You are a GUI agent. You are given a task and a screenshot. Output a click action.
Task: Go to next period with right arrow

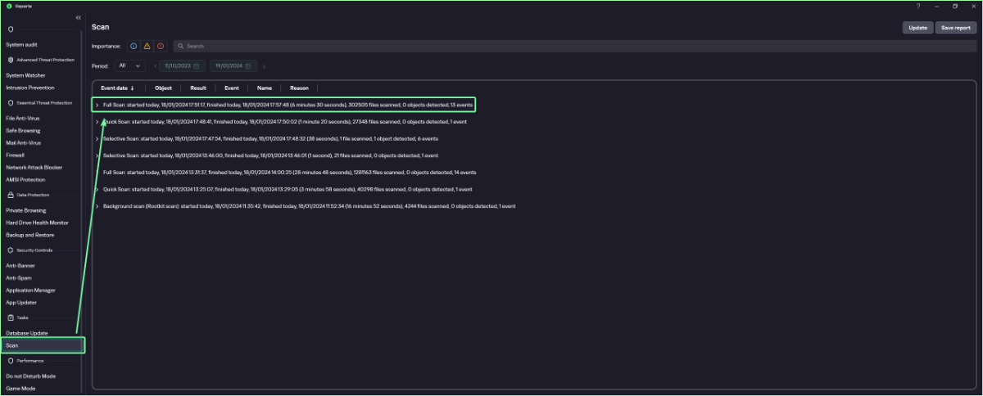click(x=264, y=66)
